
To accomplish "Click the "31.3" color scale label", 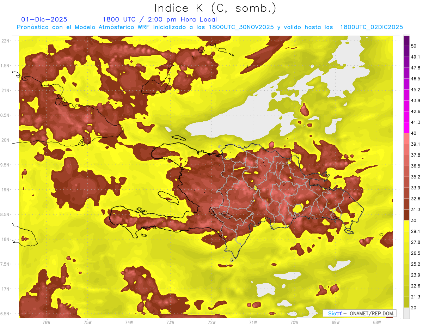I will point(415,210).
